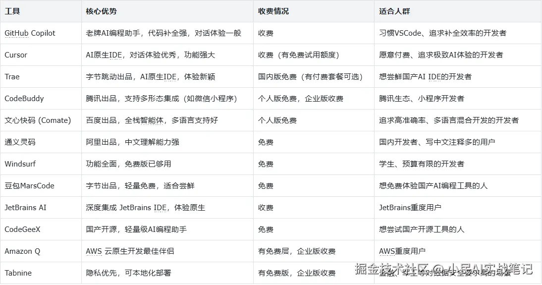
Task: Click the 适合人群 column header
Action: (458, 11)
